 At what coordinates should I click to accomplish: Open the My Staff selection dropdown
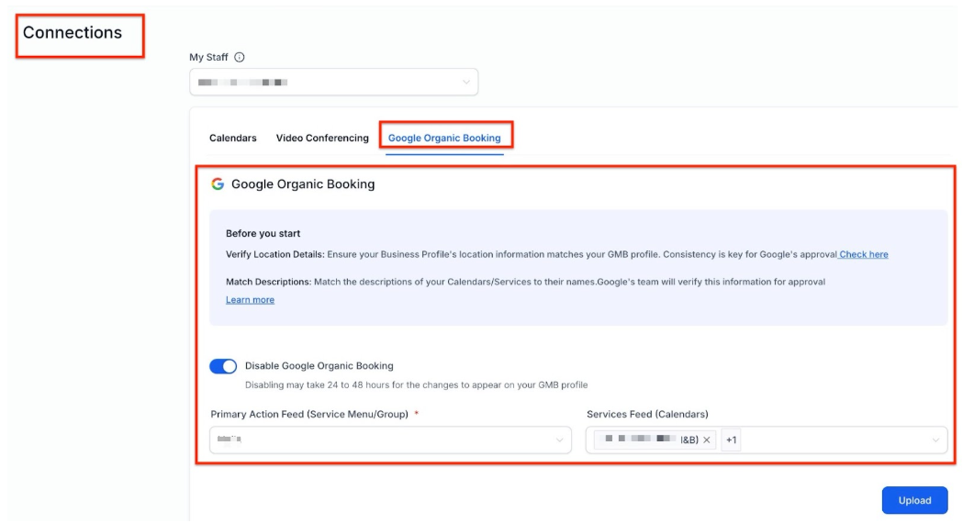[333, 83]
